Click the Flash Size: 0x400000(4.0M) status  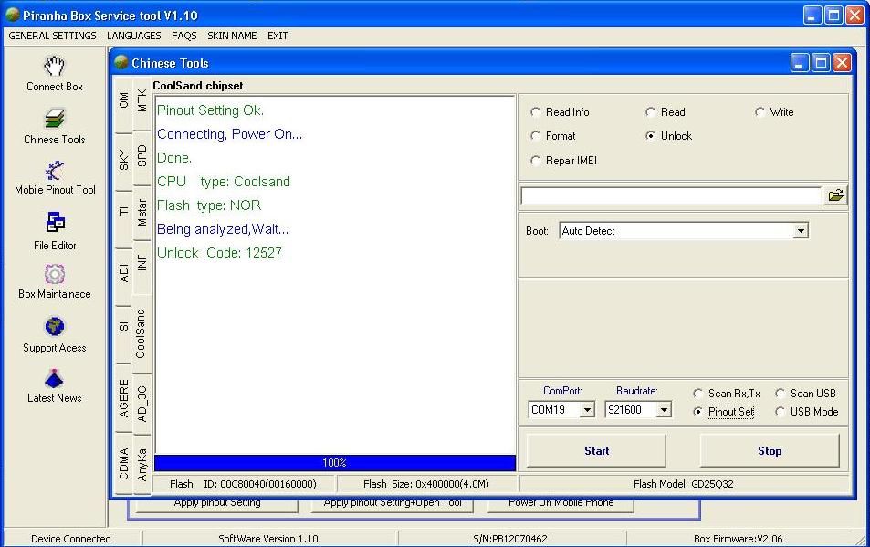426,484
